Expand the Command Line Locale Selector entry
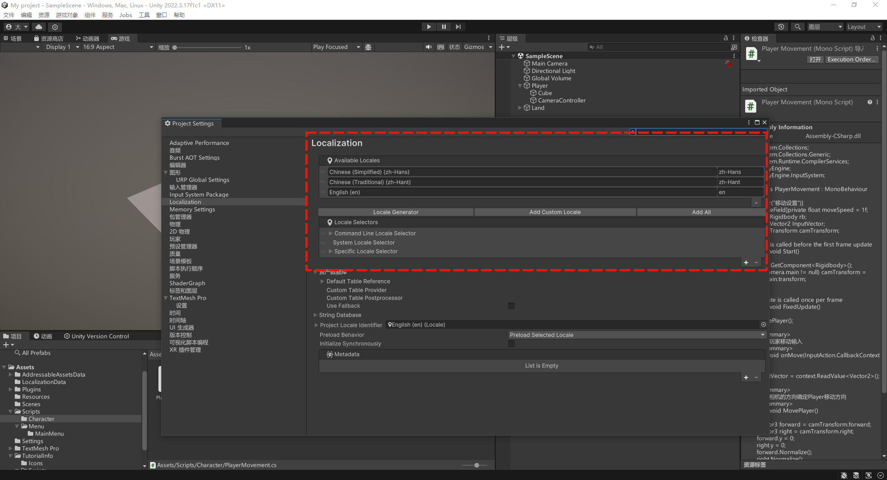 coord(330,234)
